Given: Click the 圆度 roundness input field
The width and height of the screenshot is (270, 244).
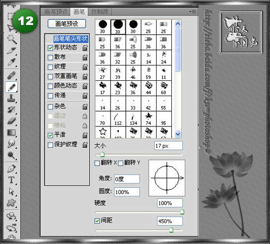Looking at the screenshot, I should click(x=127, y=192).
